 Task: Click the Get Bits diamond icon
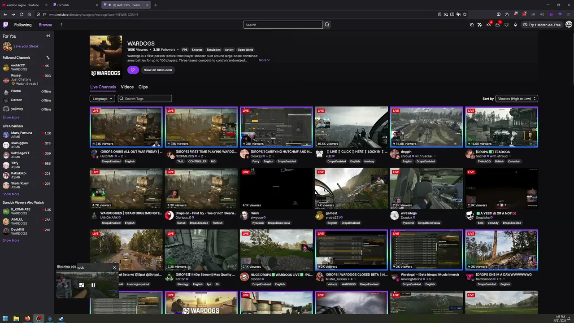515,25
